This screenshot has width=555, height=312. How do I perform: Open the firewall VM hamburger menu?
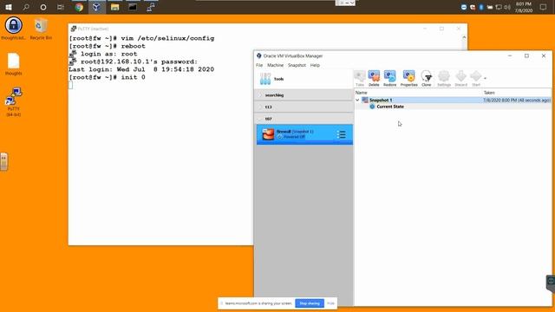(341, 134)
